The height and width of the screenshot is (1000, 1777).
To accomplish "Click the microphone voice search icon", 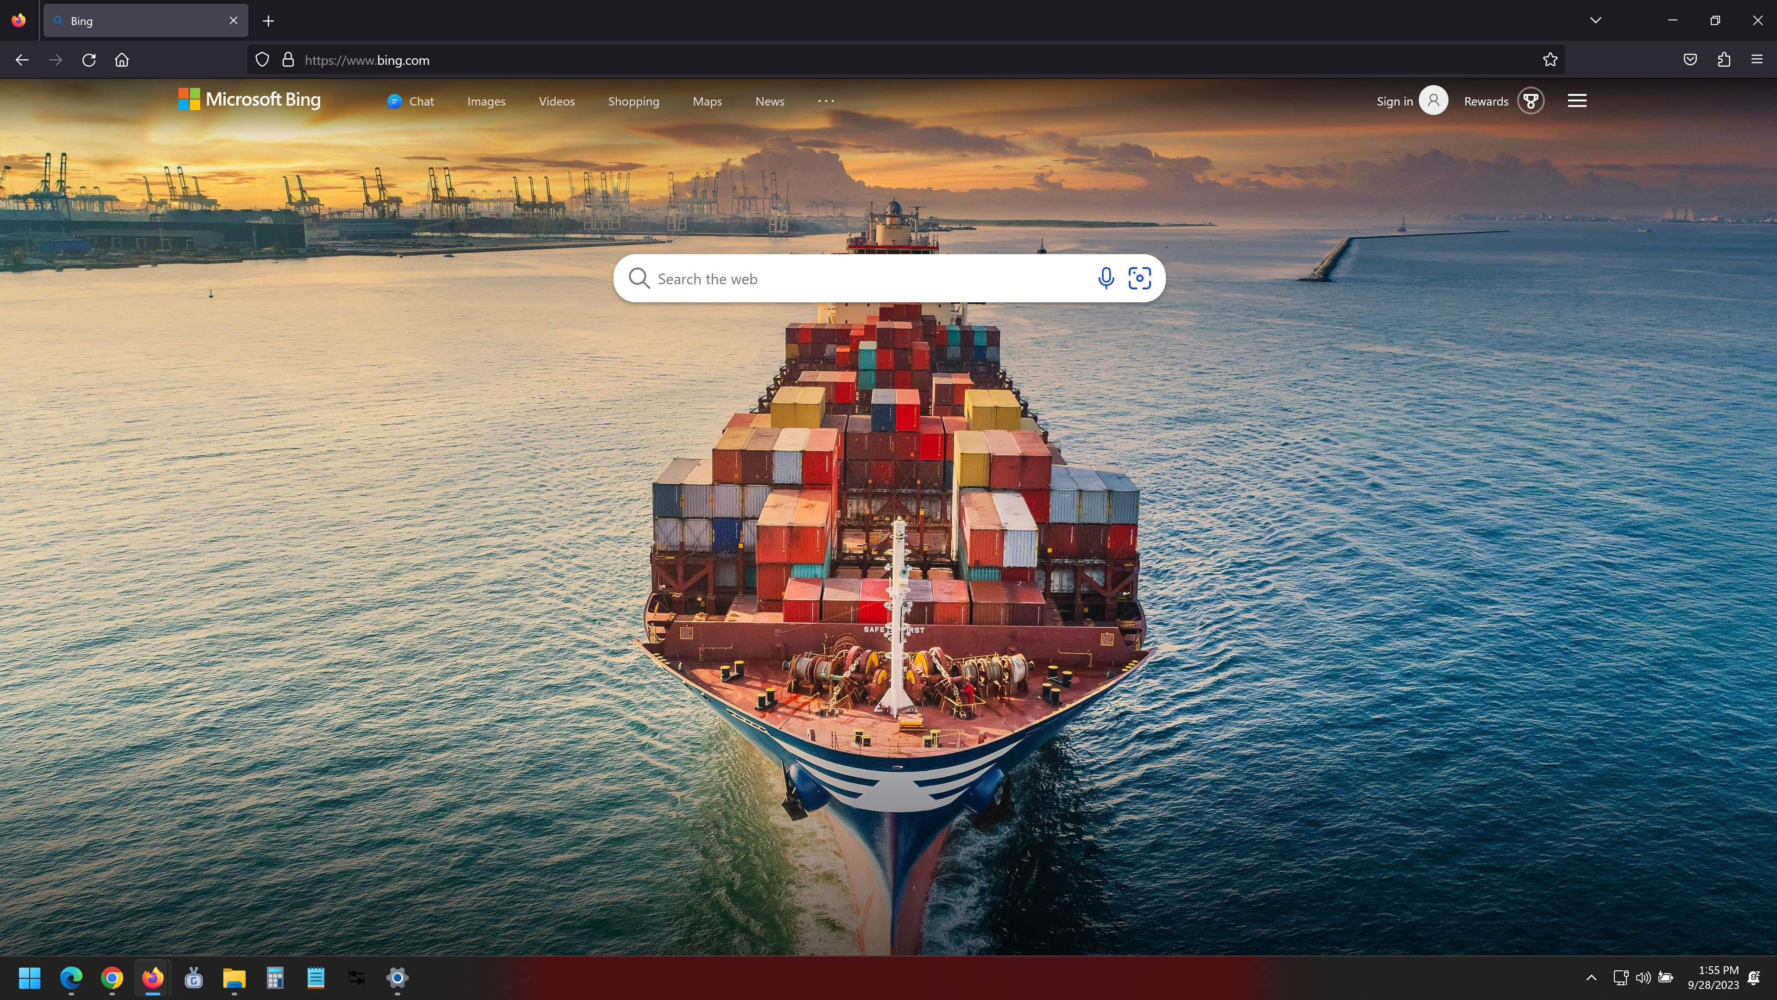I will (x=1106, y=278).
